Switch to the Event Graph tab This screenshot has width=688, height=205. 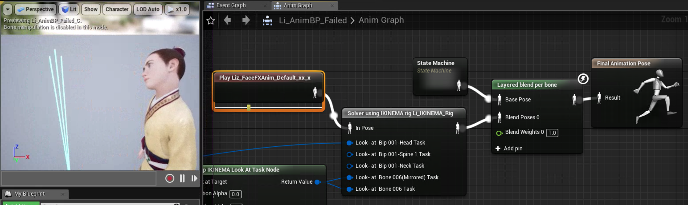tap(231, 5)
